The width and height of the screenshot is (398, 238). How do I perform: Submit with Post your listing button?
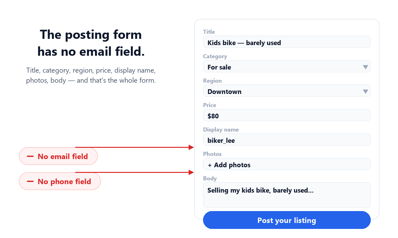click(287, 220)
